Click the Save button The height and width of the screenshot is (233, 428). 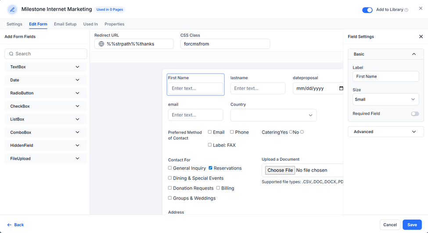pos(412,225)
